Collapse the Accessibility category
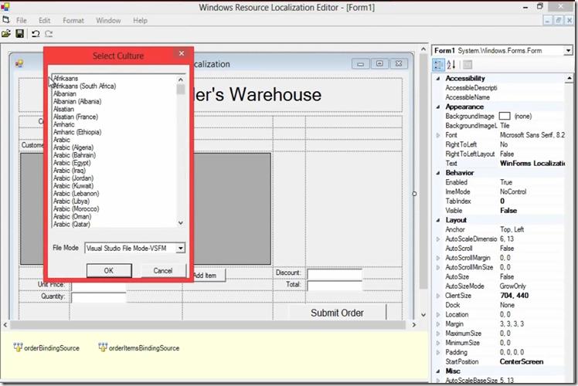578x386 pixels. [438, 79]
